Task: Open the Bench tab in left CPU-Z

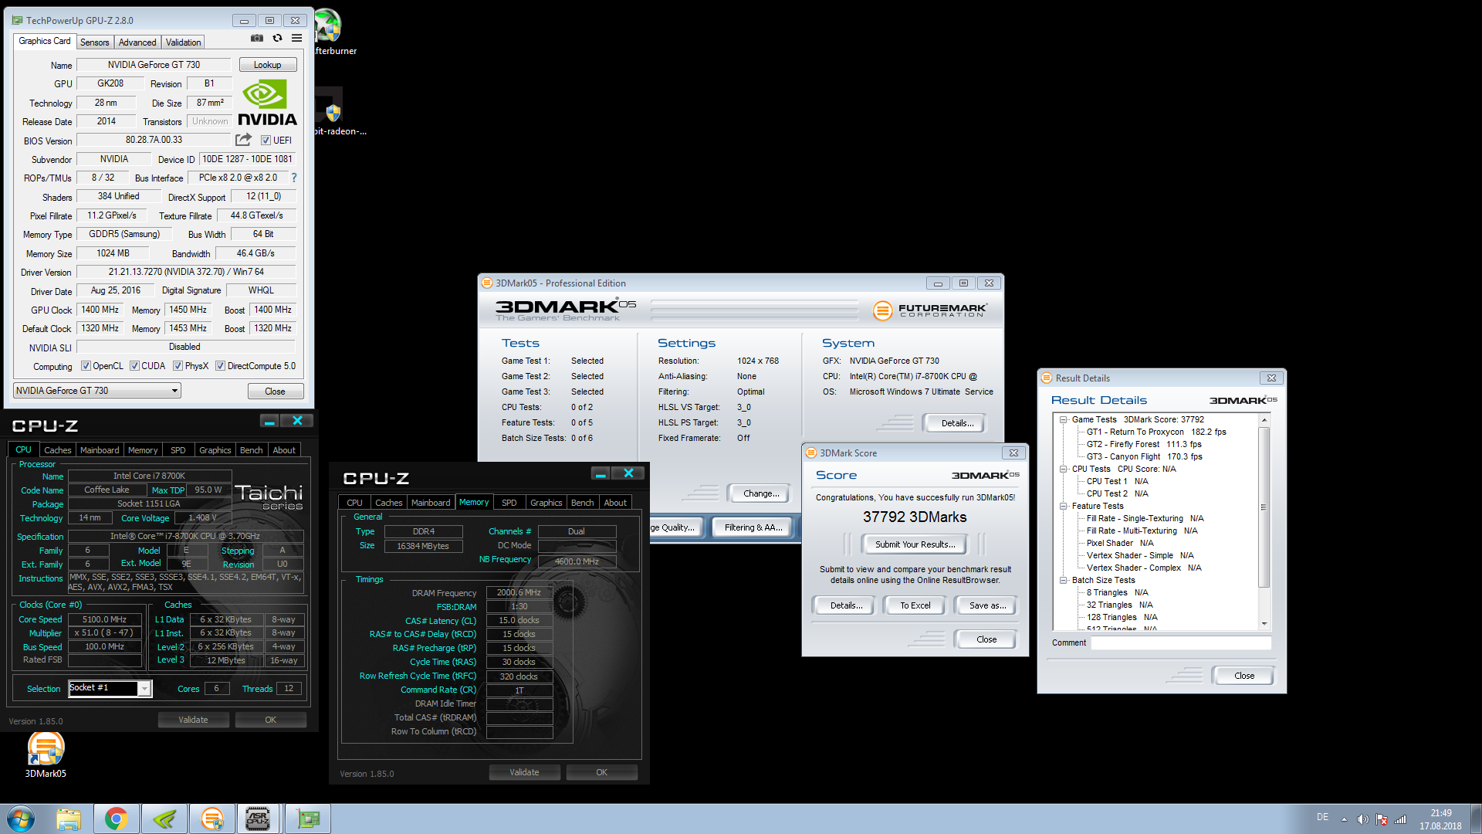Action: click(251, 450)
